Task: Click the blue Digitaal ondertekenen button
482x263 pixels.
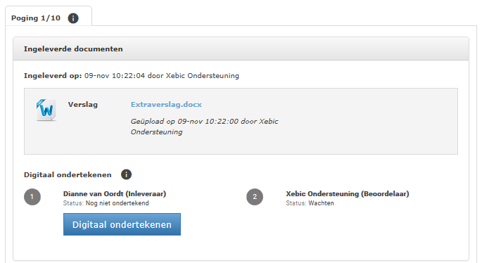Action: (x=122, y=224)
